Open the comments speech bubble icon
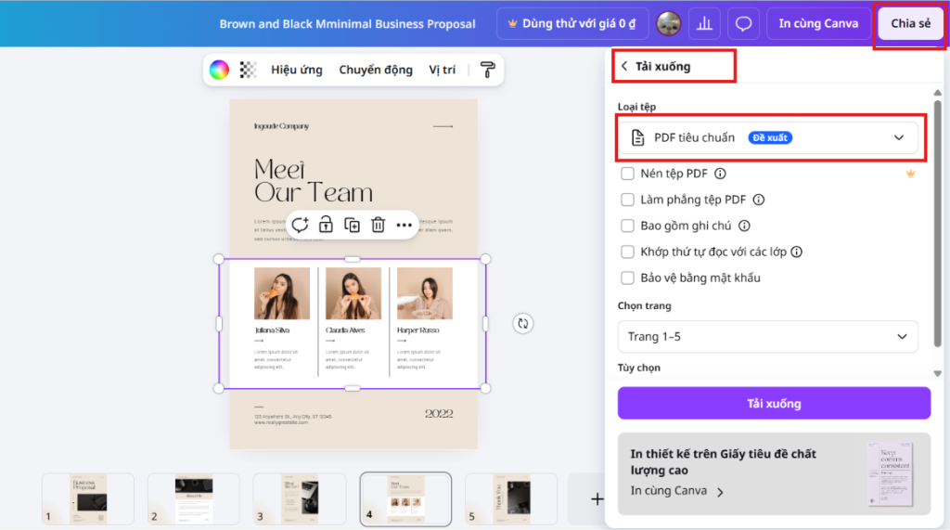 pos(743,23)
